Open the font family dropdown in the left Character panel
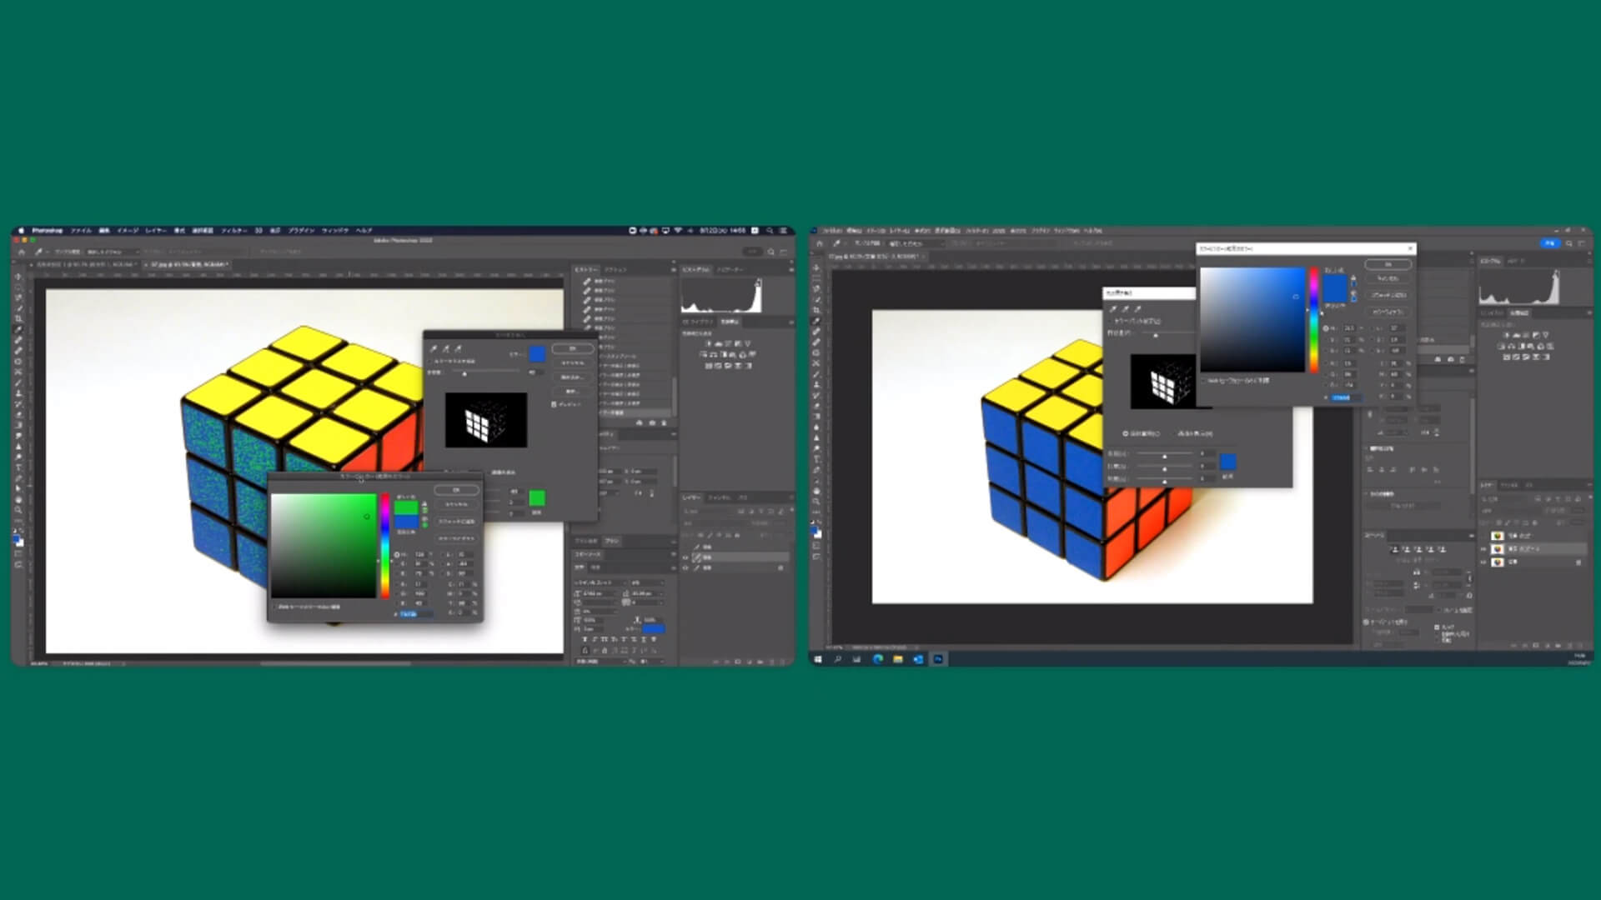Screen dimensions: 1601x900 coord(600,582)
